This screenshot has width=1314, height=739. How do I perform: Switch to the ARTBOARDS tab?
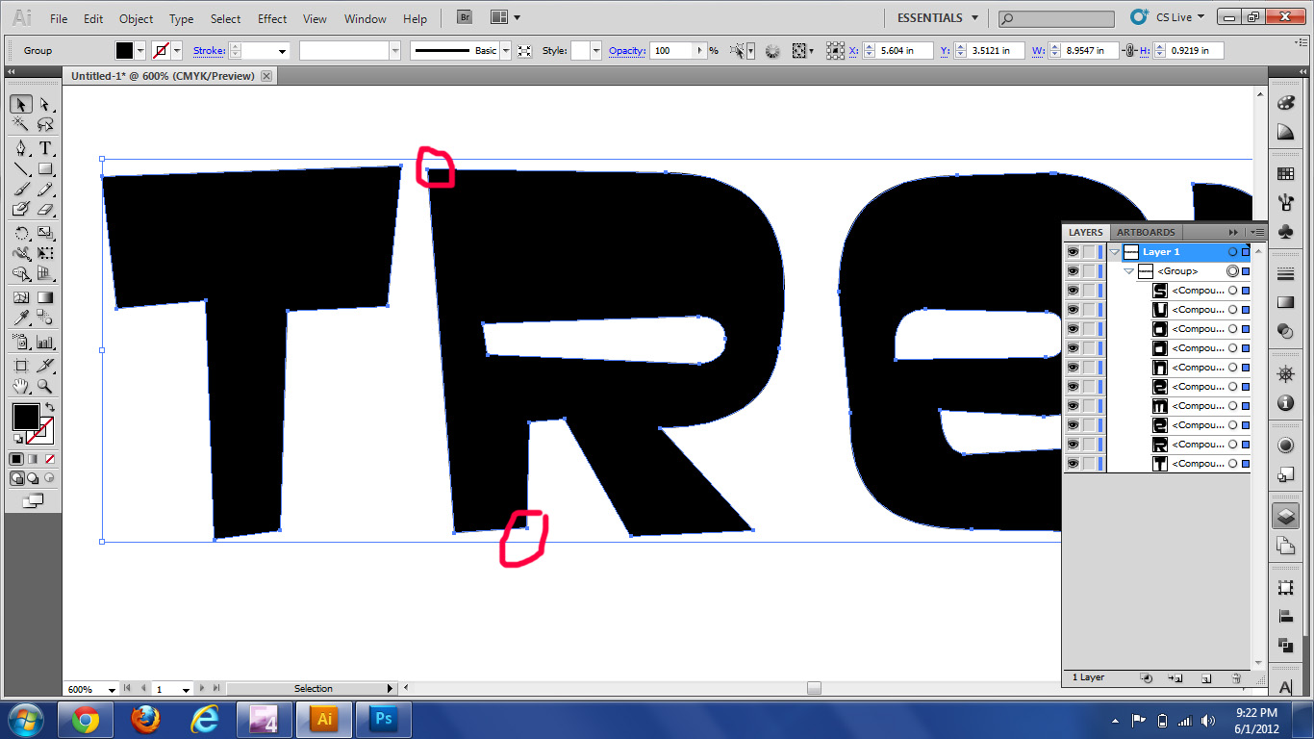point(1145,232)
